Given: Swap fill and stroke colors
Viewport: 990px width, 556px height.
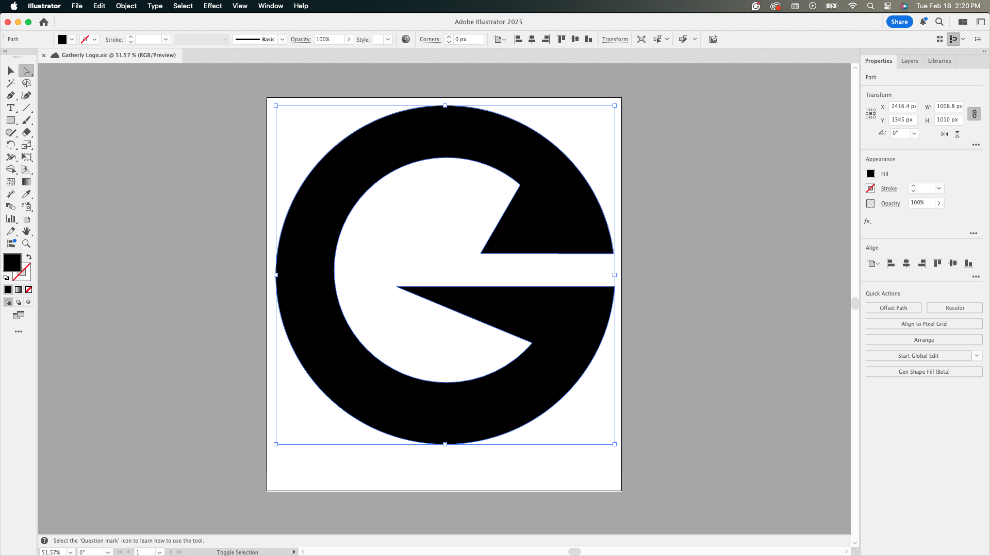Looking at the screenshot, I should 29,256.
